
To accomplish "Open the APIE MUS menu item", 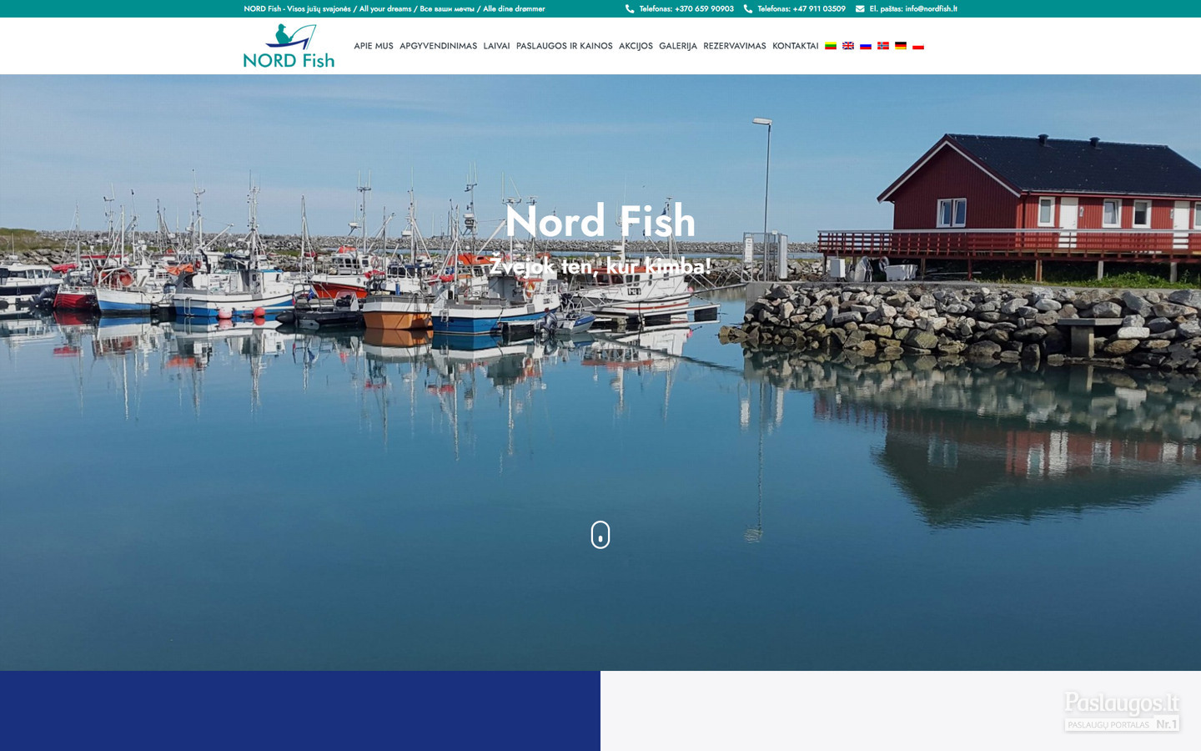I will [x=374, y=46].
